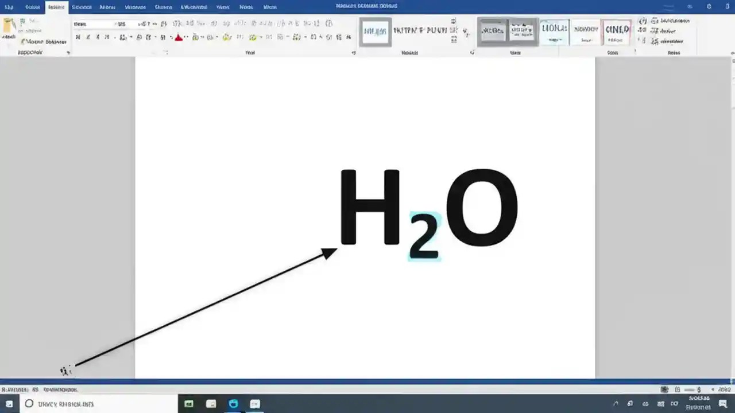Screen dimensions: 735x413
Task: Open the File menu
Action: (8, 7)
